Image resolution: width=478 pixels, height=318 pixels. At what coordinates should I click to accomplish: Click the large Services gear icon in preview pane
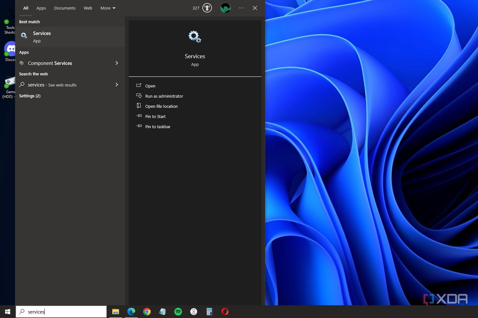(x=195, y=37)
